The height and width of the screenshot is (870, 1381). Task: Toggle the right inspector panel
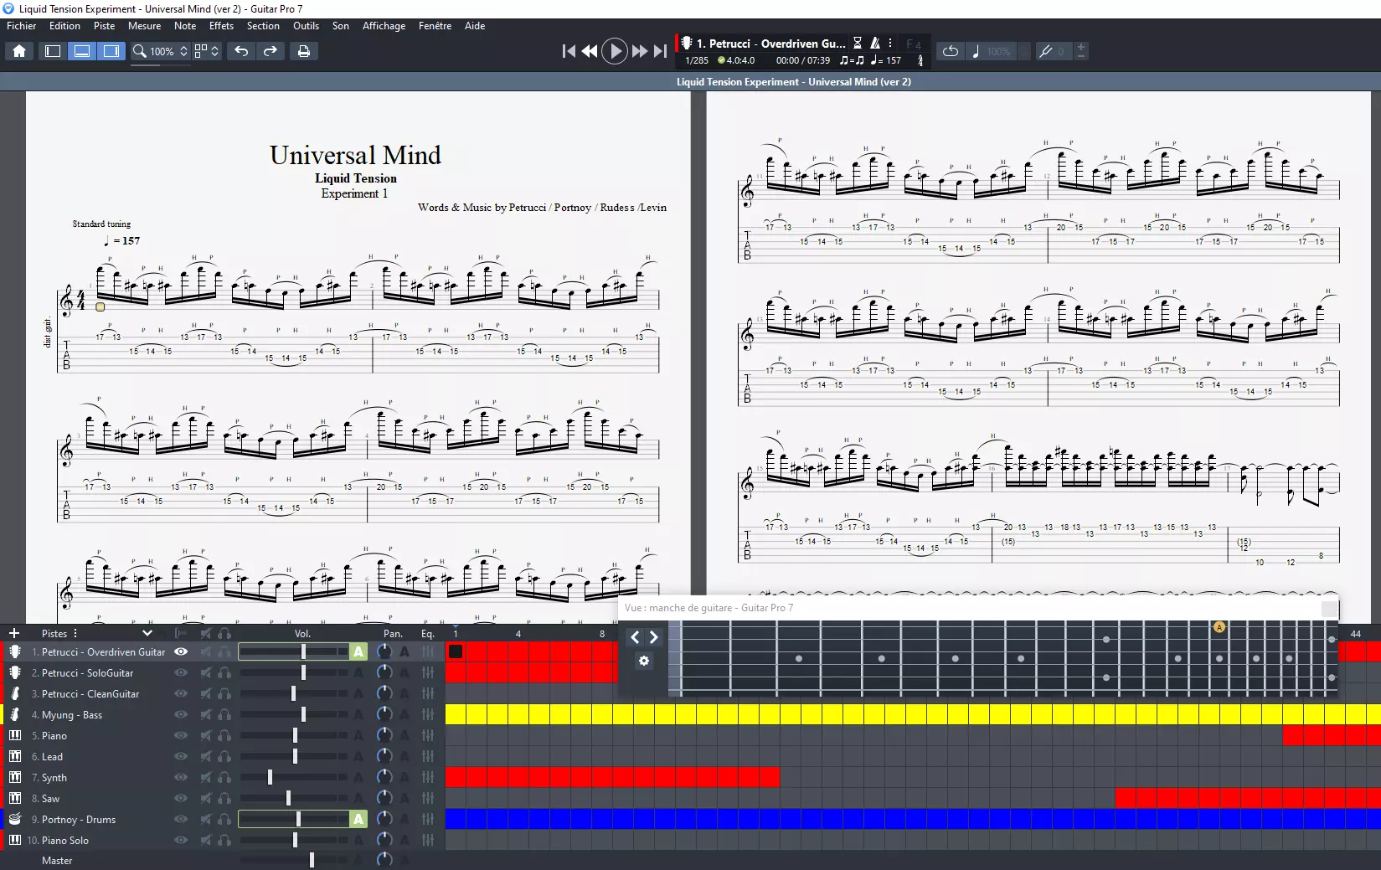(111, 51)
